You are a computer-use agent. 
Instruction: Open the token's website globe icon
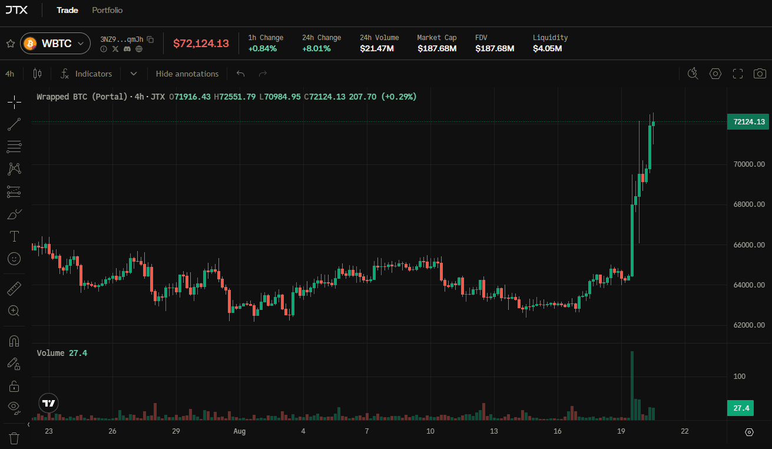pos(139,49)
